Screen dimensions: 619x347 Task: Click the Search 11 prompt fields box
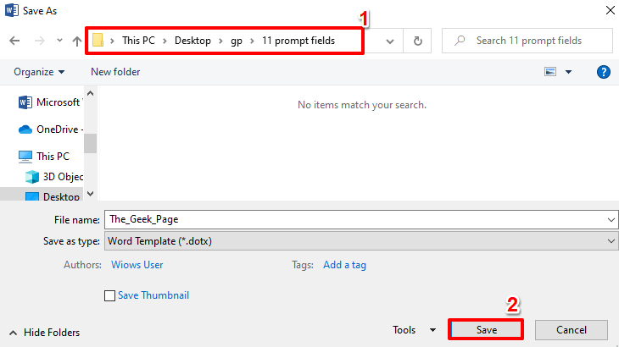pyautogui.click(x=527, y=41)
